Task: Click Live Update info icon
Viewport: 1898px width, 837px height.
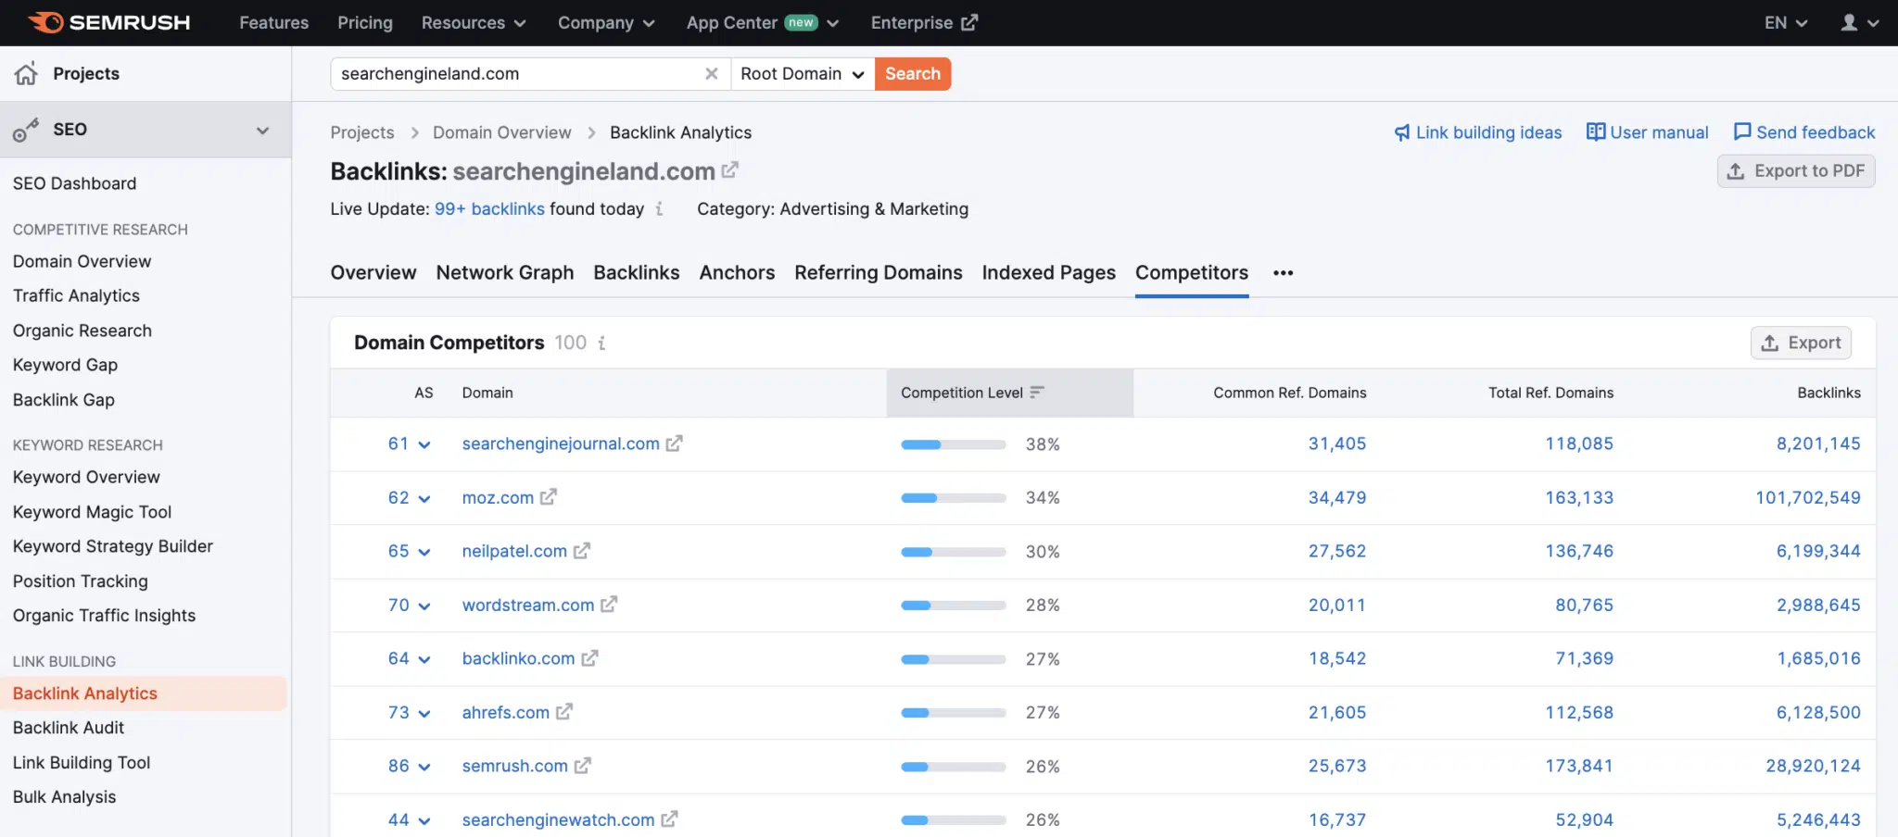Action: [659, 209]
